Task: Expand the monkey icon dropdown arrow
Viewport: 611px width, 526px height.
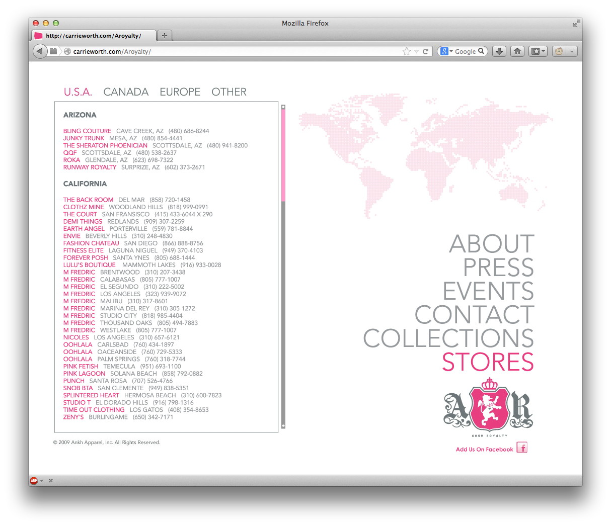Action: tap(572, 51)
